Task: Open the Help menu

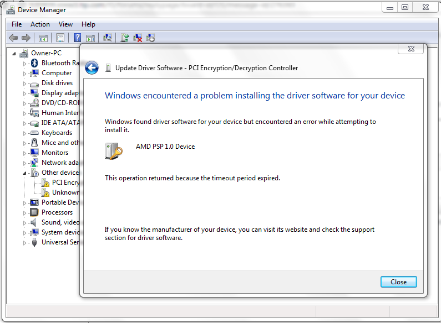Action: click(x=88, y=24)
